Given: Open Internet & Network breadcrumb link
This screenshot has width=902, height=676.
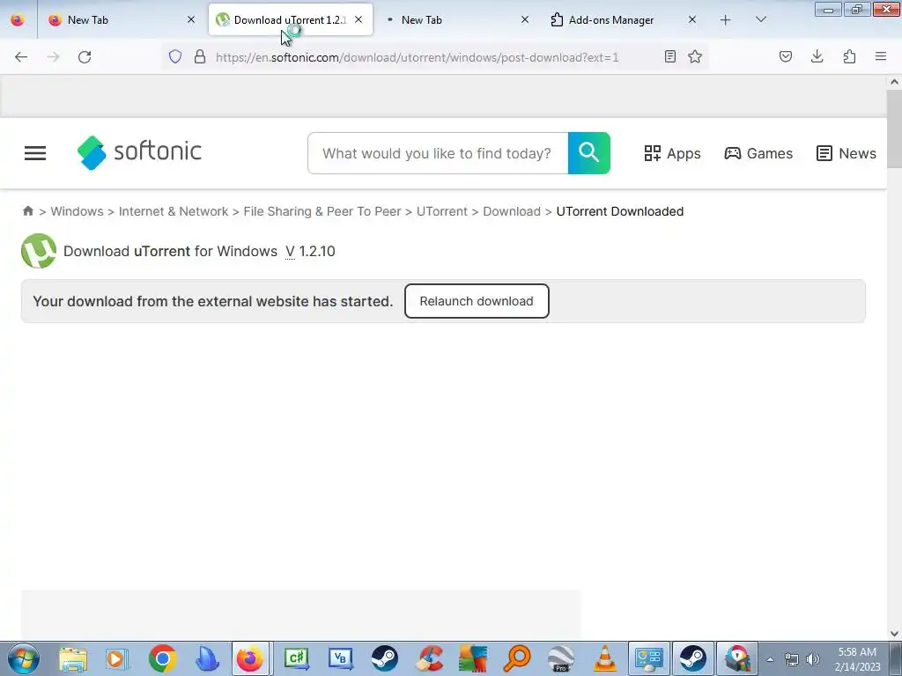Looking at the screenshot, I should click(174, 211).
